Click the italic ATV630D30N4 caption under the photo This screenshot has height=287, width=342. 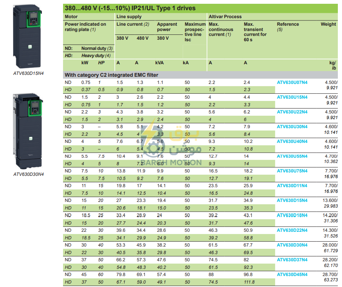[x=29, y=174]
